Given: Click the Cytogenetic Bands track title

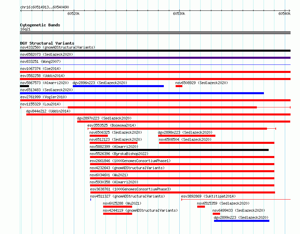Looking at the screenshot, I should (40, 25).
